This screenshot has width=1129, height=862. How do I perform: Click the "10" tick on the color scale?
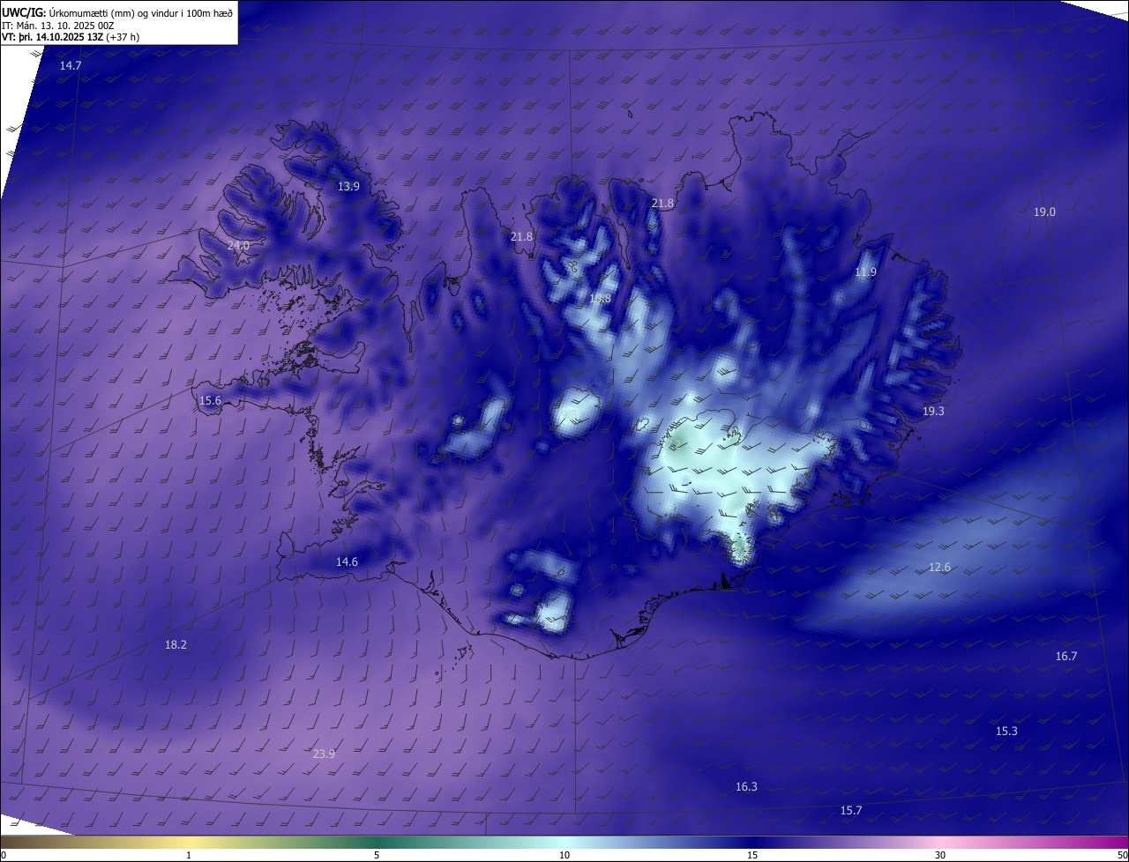(564, 855)
